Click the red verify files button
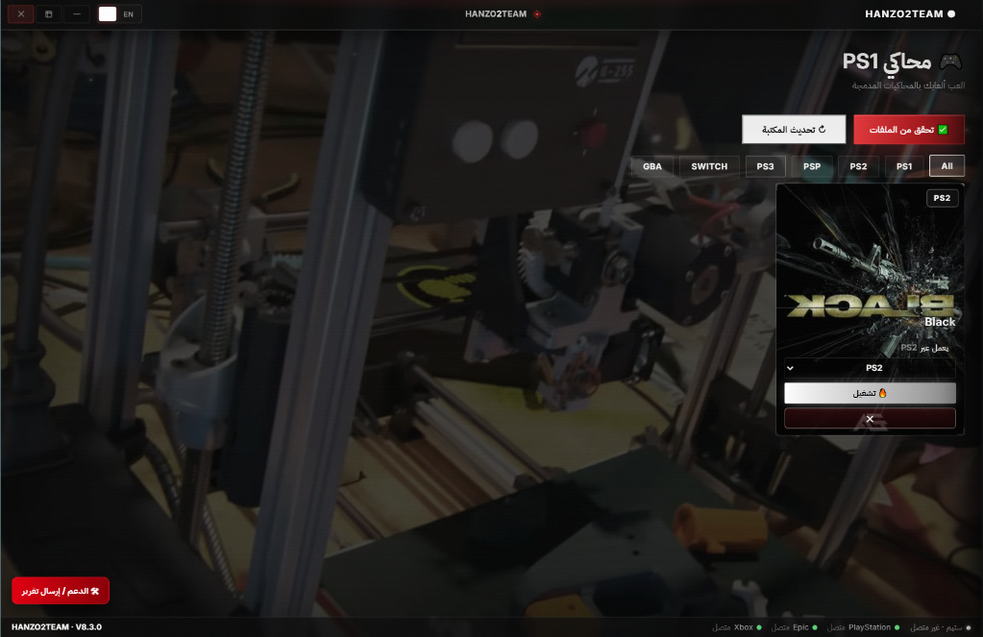 point(909,130)
